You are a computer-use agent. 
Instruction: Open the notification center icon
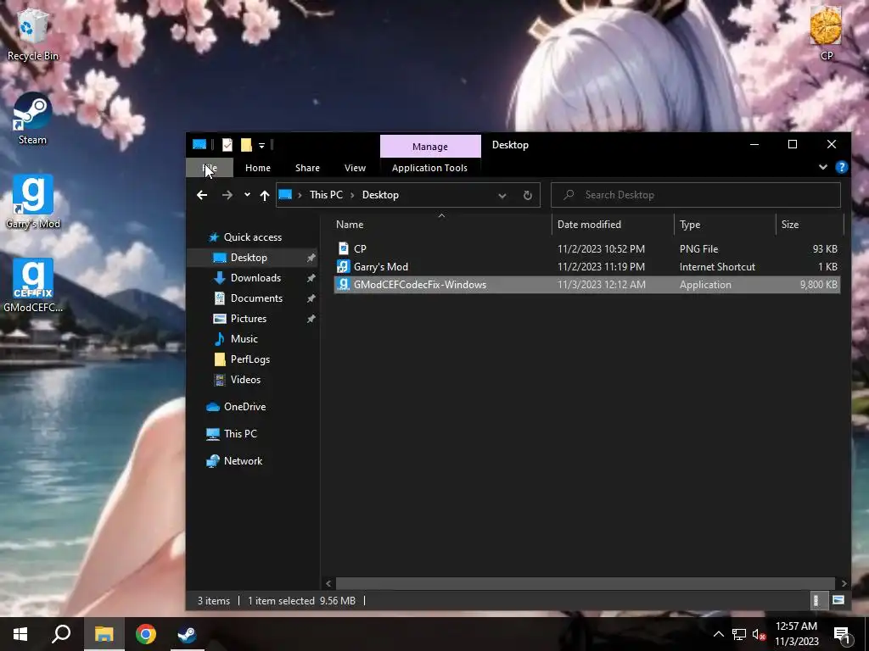(x=842, y=635)
